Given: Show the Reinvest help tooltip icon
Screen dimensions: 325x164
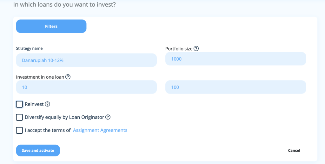Looking at the screenshot, I should [x=48, y=104].
